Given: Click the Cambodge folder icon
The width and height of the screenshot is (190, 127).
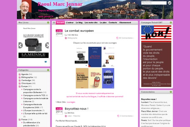Looking at the screenshot, I should 20,80.
